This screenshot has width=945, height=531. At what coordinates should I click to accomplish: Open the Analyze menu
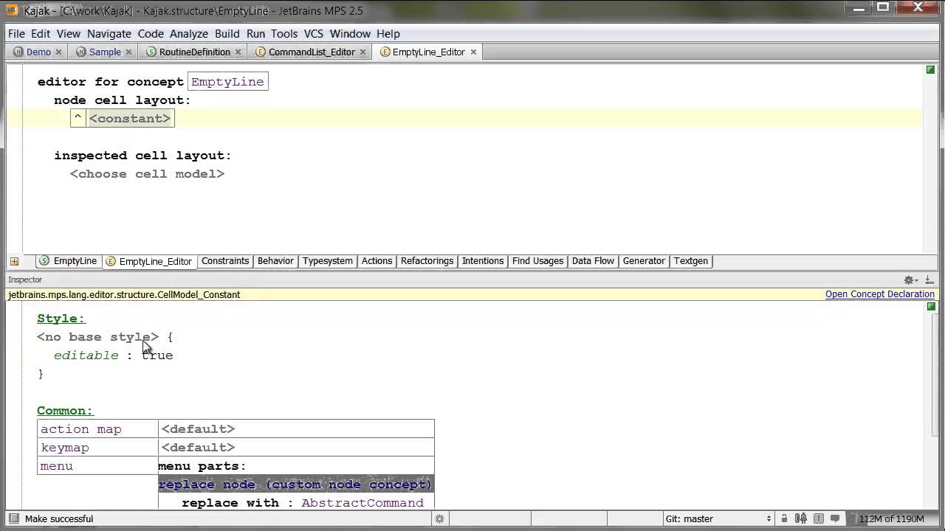click(x=189, y=34)
